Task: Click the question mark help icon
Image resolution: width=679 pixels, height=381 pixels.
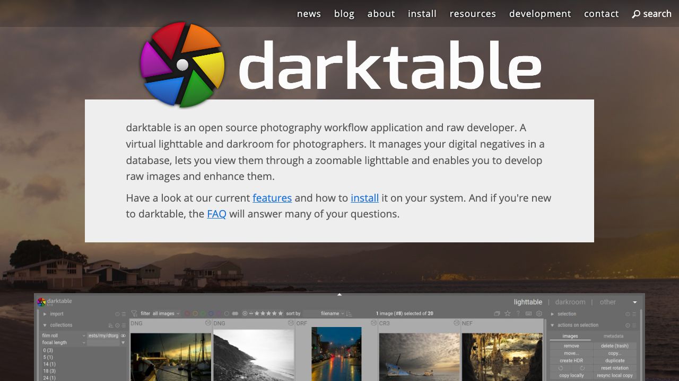Action: [518, 313]
